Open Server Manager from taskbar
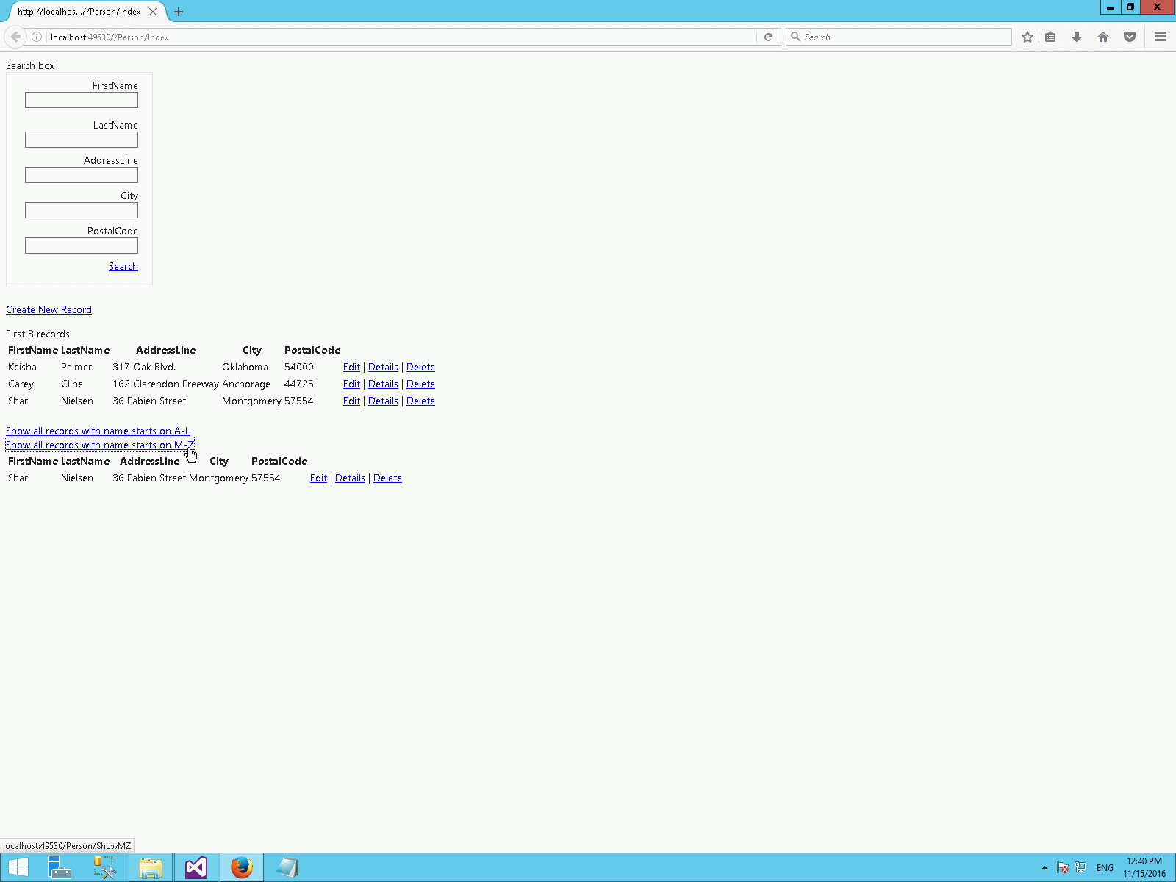Screen dimensions: 1176x882 coord(60,868)
